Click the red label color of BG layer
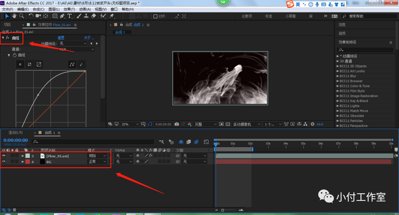This screenshot has height=215, width=399. (27, 162)
